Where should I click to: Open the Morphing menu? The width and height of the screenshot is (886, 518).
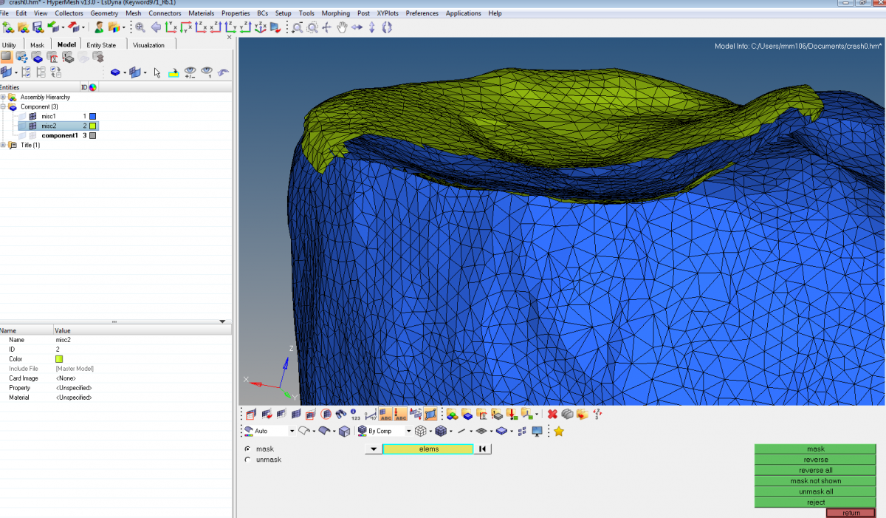[336, 13]
